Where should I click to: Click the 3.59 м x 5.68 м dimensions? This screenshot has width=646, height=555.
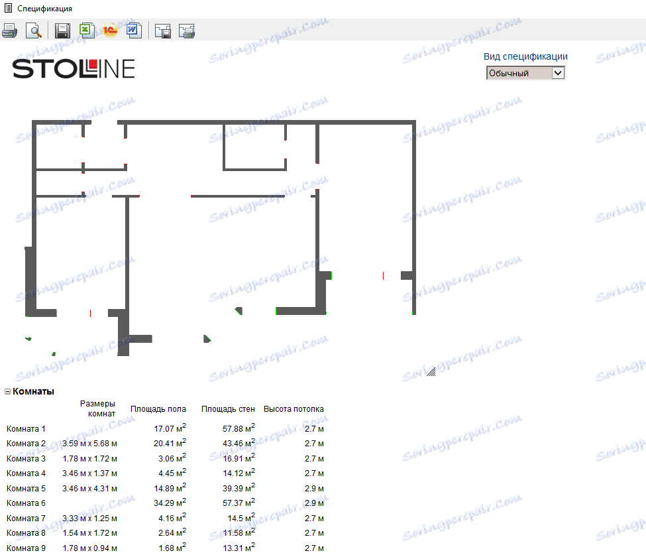click(x=89, y=444)
